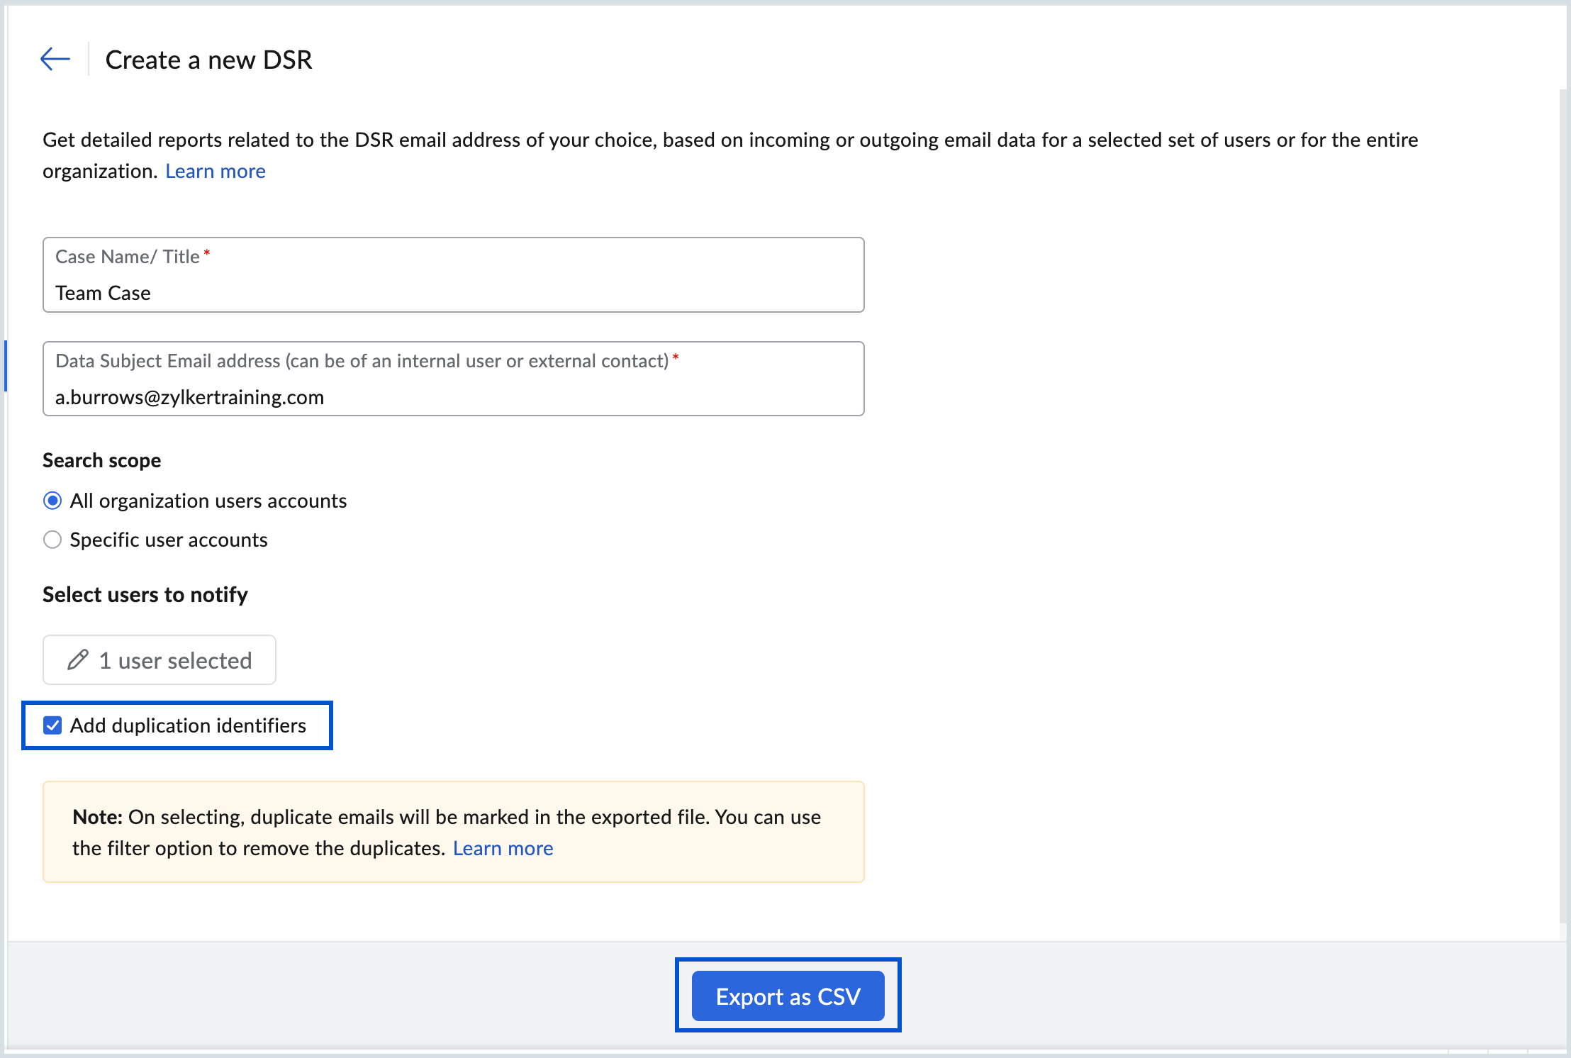Image resolution: width=1571 pixels, height=1058 pixels.
Task: Open the 1 user selected picker
Action: (174, 660)
